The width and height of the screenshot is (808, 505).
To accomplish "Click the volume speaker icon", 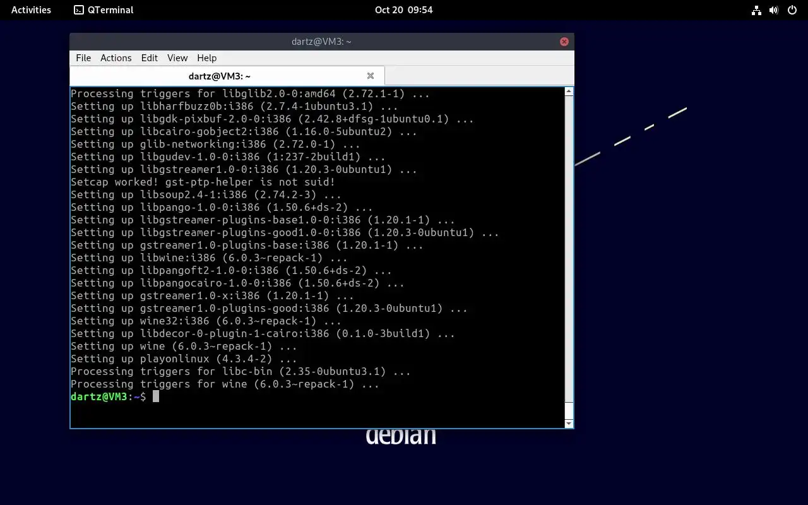I will [x=774, y=9].
